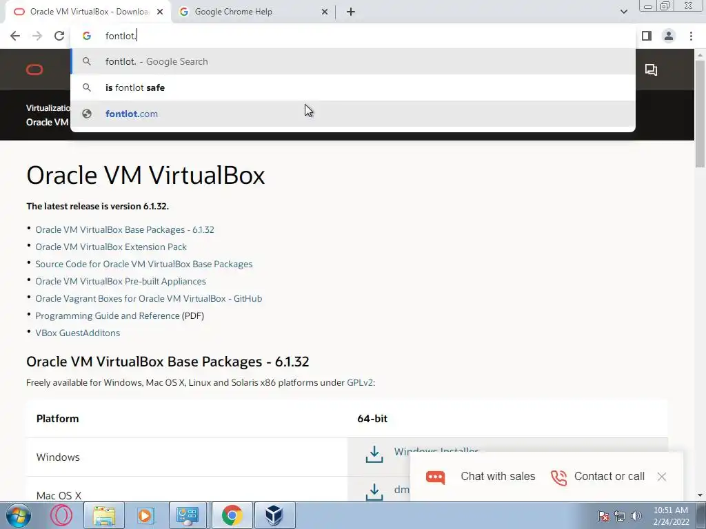Dismiss the chat/contact popup with X
This screenshot has width=706, height=529.
[x=661, y=477]
